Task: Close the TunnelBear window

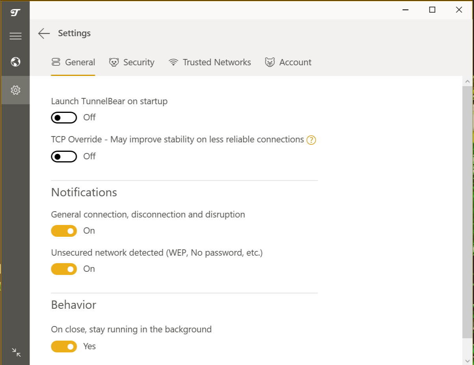Action: [459, 10]
